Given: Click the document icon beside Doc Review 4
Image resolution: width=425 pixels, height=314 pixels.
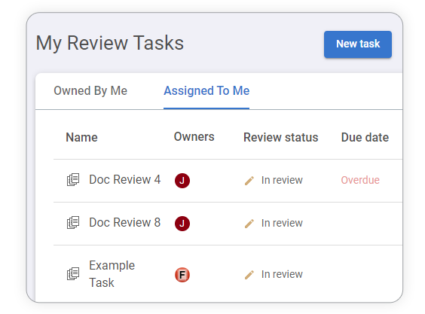Looking at the screenshot, I should pyautogui.click(x=73, y=180).
